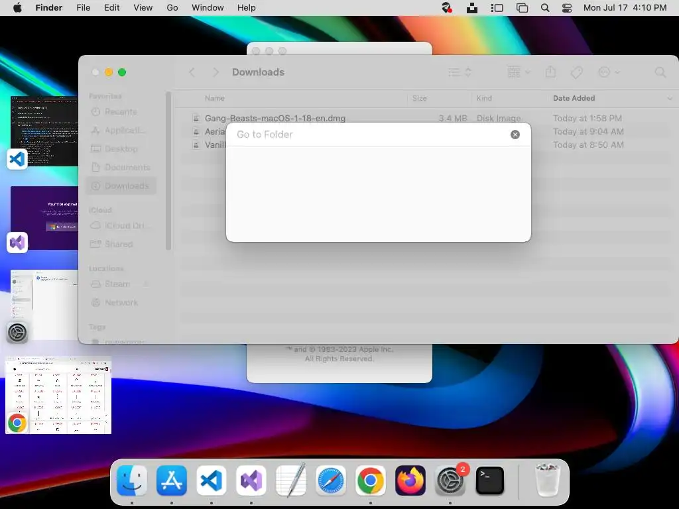Switch to the Chrome Stage Manager thumbnail
Image resolution: width=679 pixels, height=509 pixels.
tap(58, 395)
